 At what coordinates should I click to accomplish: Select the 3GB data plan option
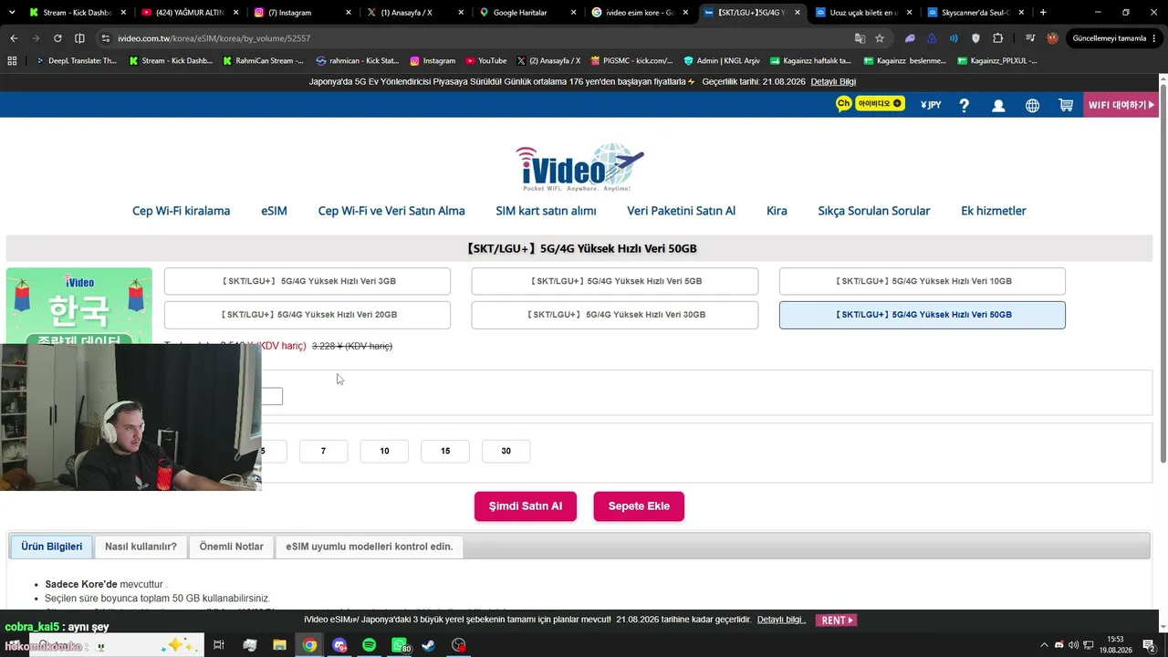point(308,281)
